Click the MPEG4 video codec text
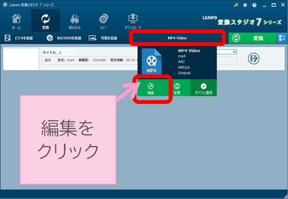This screenshot has height=199, width=288. (184, 67)
